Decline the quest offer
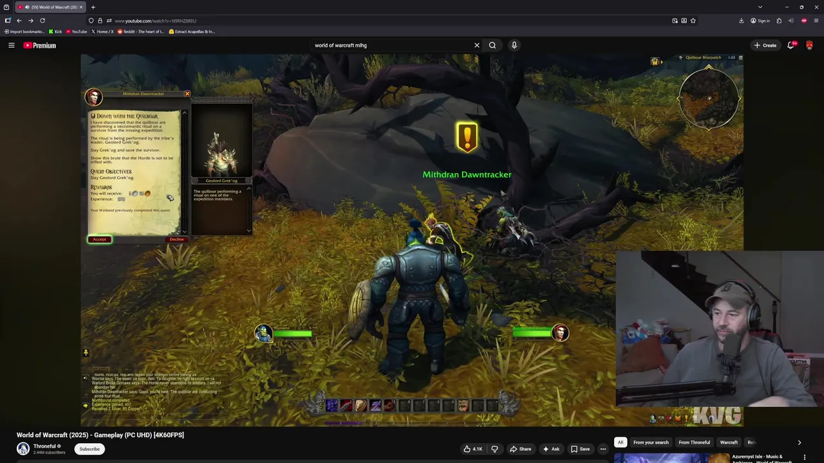The width and height of the screenshot is (824, 463). coord(176,239)
